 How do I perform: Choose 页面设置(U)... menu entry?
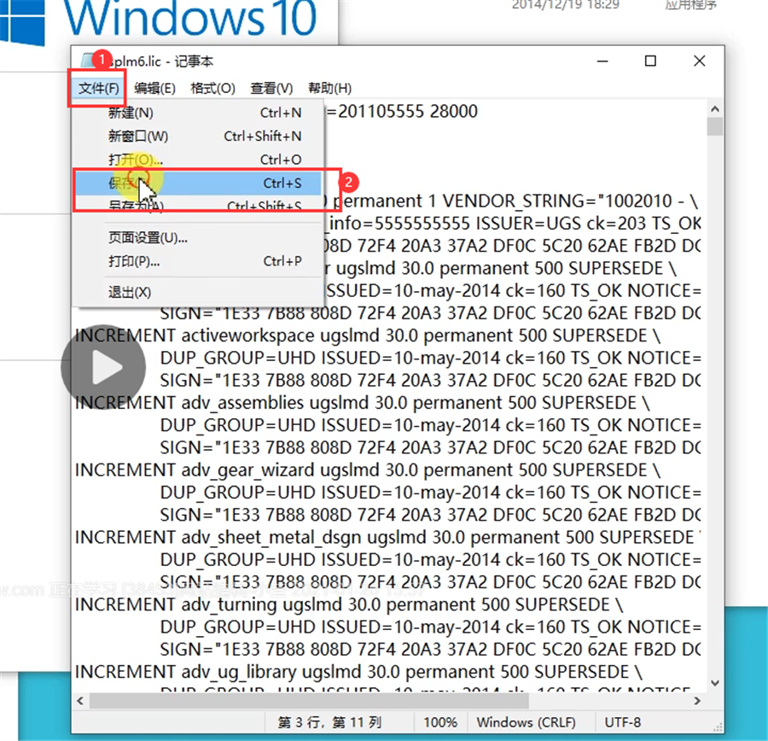(x=198, y=238)
